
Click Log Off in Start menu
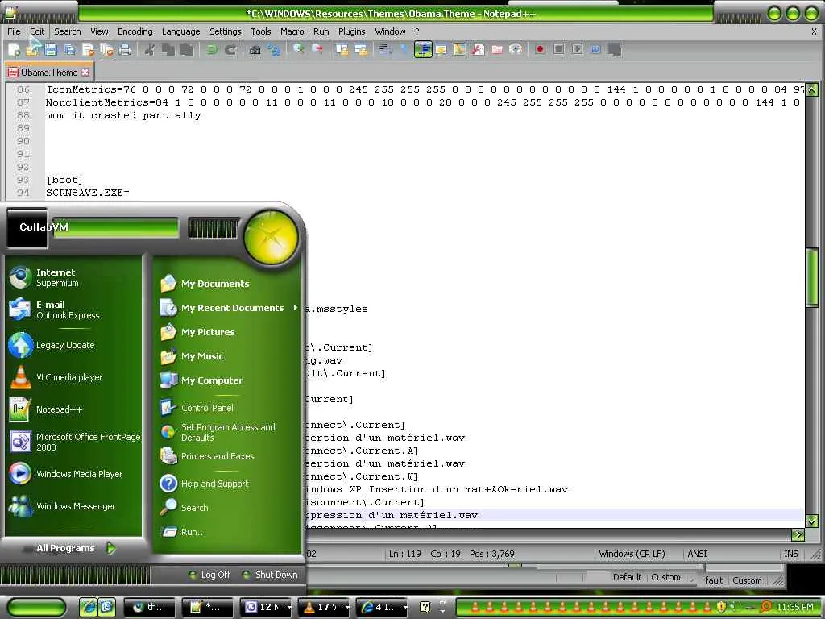tap(209, 575)
